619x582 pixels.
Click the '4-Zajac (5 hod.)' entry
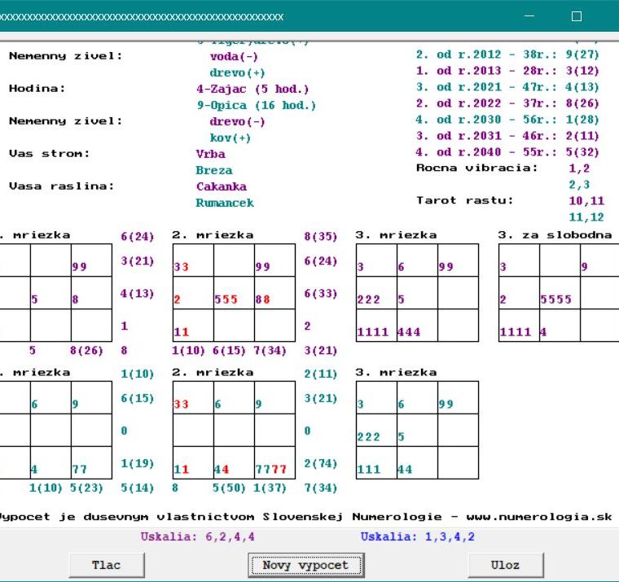tap(252, 89)
